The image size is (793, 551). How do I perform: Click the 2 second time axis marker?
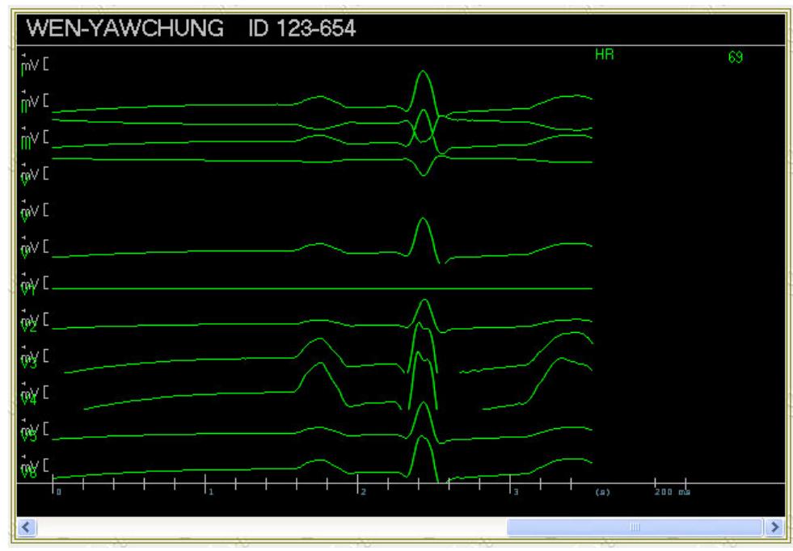363,492
